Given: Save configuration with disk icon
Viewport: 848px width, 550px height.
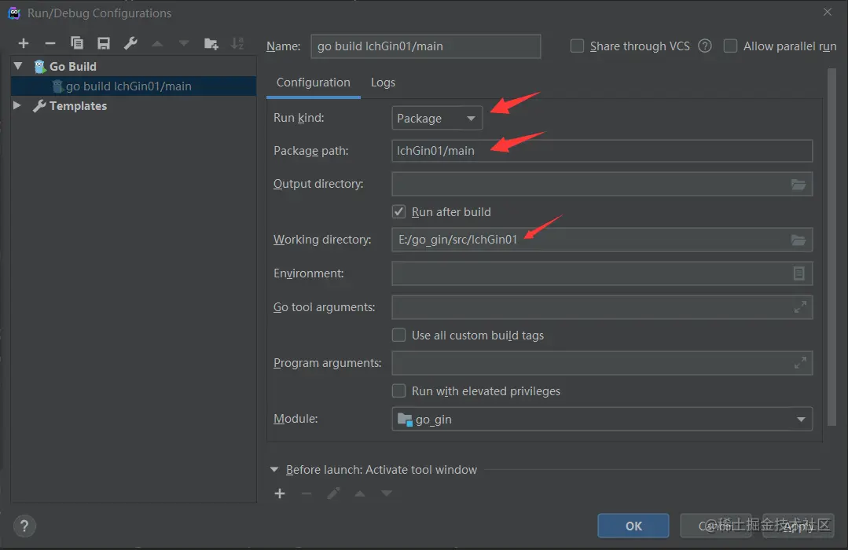Looking at the screenshot, I should coord(104,44).
